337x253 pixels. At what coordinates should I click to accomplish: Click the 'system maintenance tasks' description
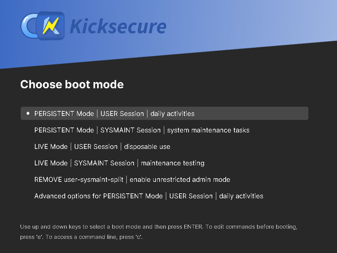coord(208,130)
